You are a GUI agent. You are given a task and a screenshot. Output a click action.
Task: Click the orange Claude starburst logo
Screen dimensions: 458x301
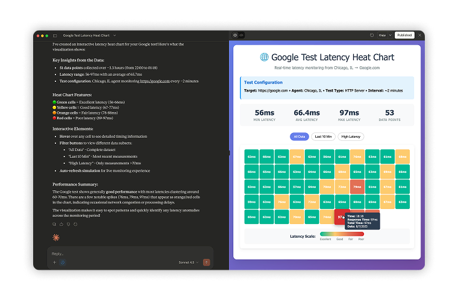coord(56,238)
